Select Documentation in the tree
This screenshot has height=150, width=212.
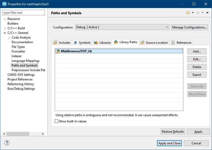tap(22, 42)
